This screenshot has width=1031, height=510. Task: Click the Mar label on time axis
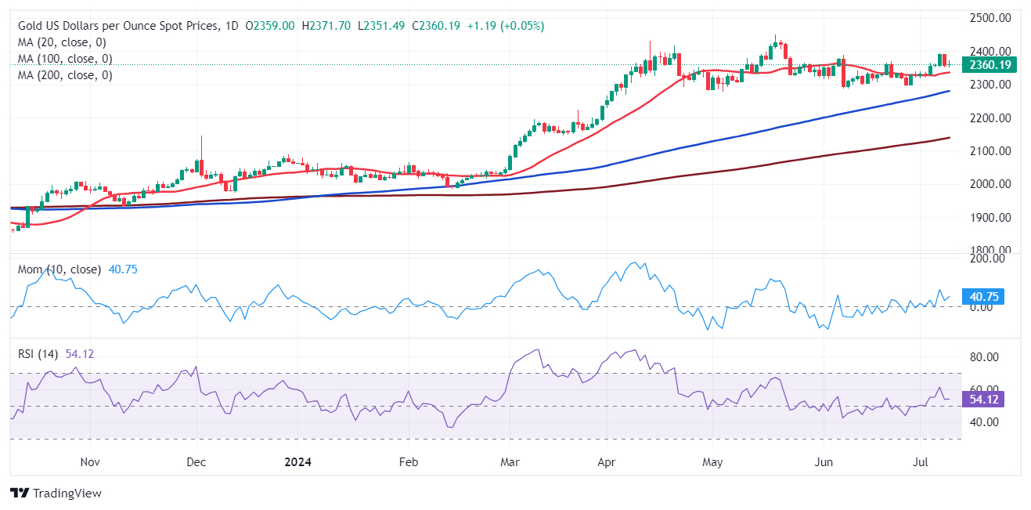(x=510, y=462)
